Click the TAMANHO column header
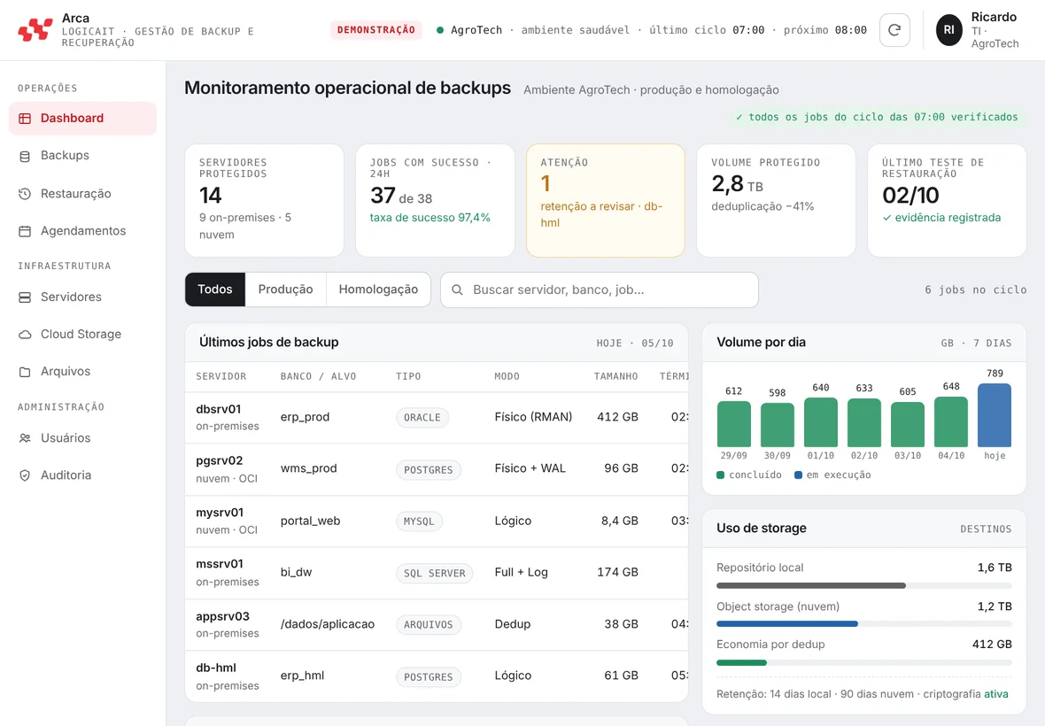 point(615,376)
